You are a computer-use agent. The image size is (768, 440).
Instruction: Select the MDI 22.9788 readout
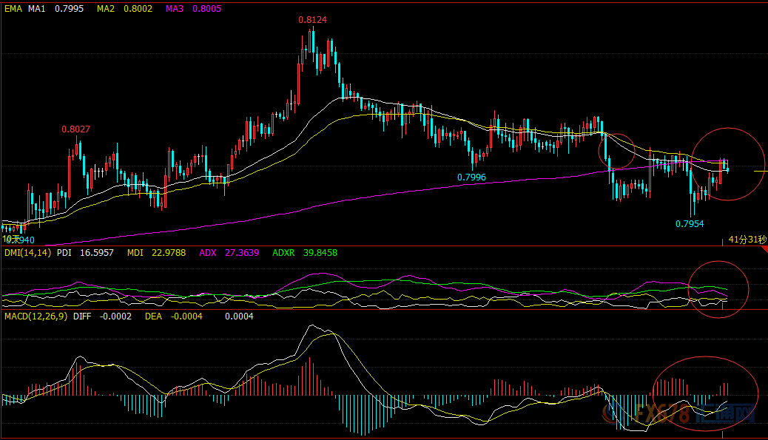pos(156,253)
